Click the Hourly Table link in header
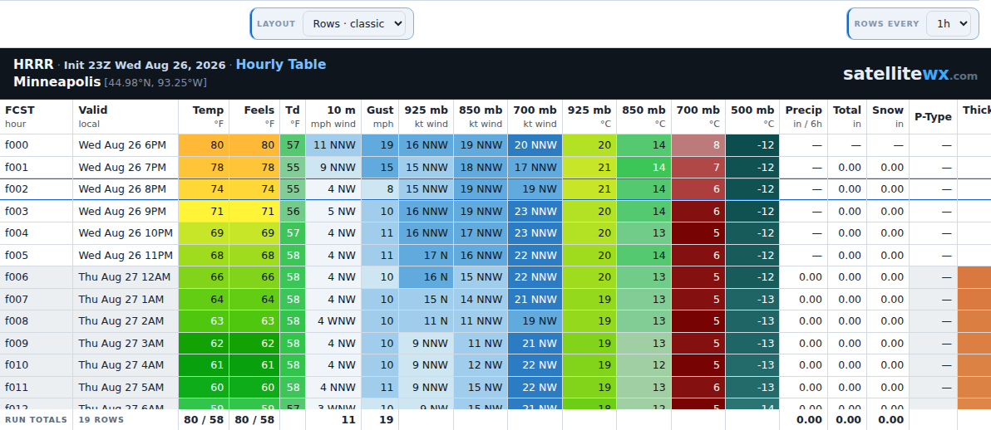The image size is (991, 430). [281, 65]
